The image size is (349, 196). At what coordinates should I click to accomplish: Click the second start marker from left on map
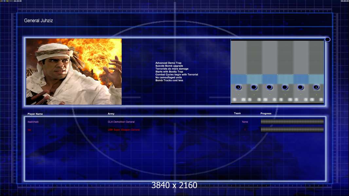click(x=254, y=87)
